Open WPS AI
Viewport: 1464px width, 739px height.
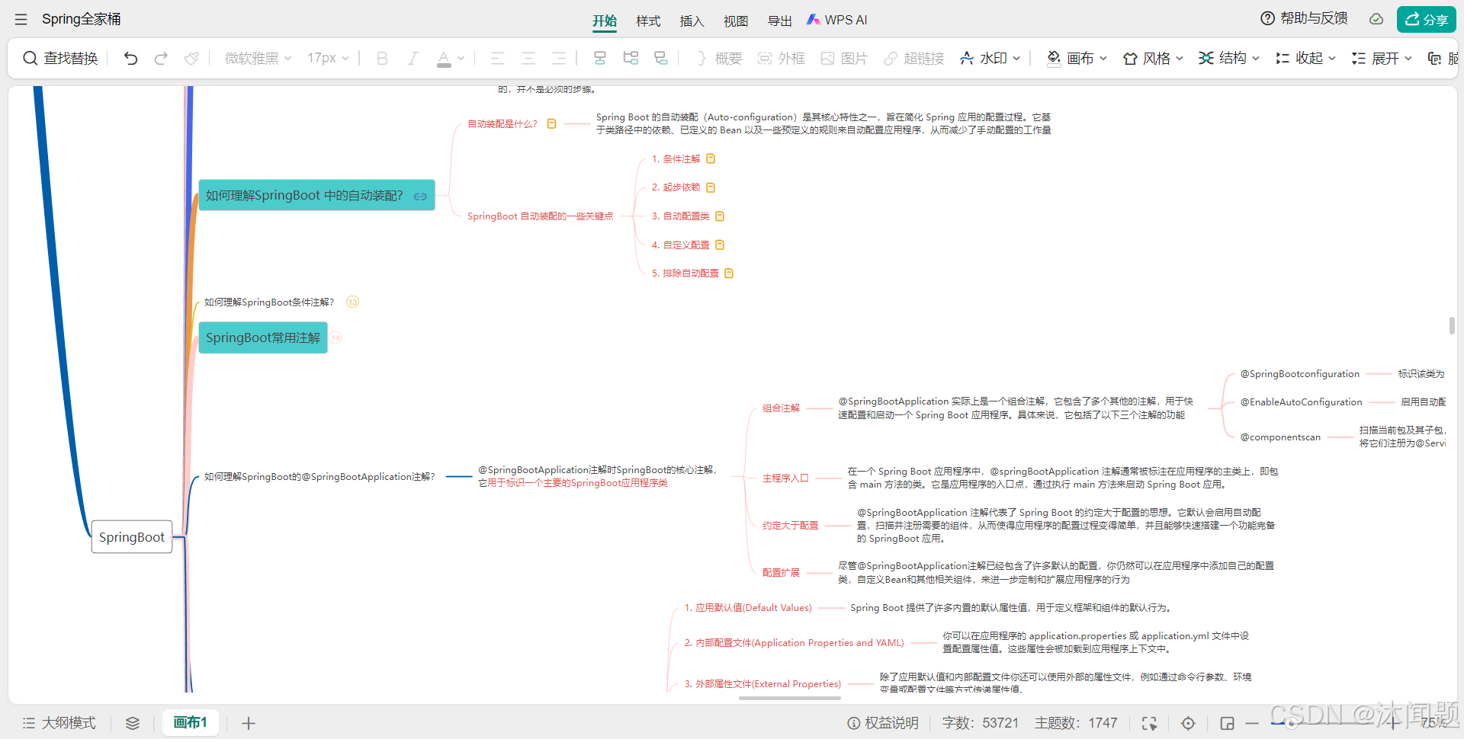coord(836,20)
